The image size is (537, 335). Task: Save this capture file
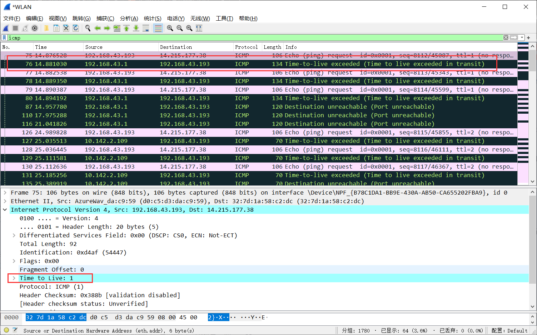pyautogui.click(x=56, y=28)
